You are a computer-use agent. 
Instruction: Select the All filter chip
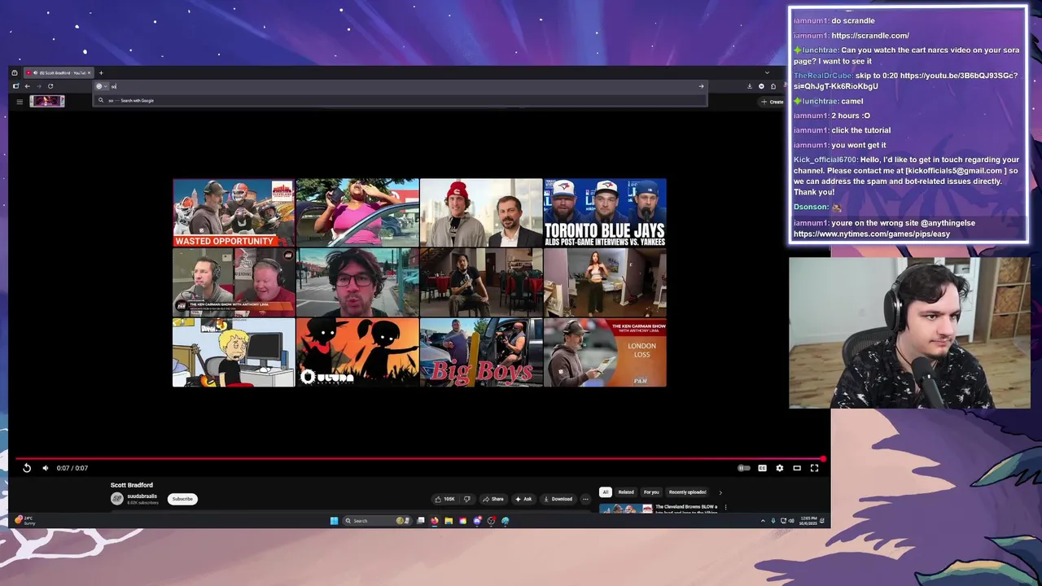point(605,492)
